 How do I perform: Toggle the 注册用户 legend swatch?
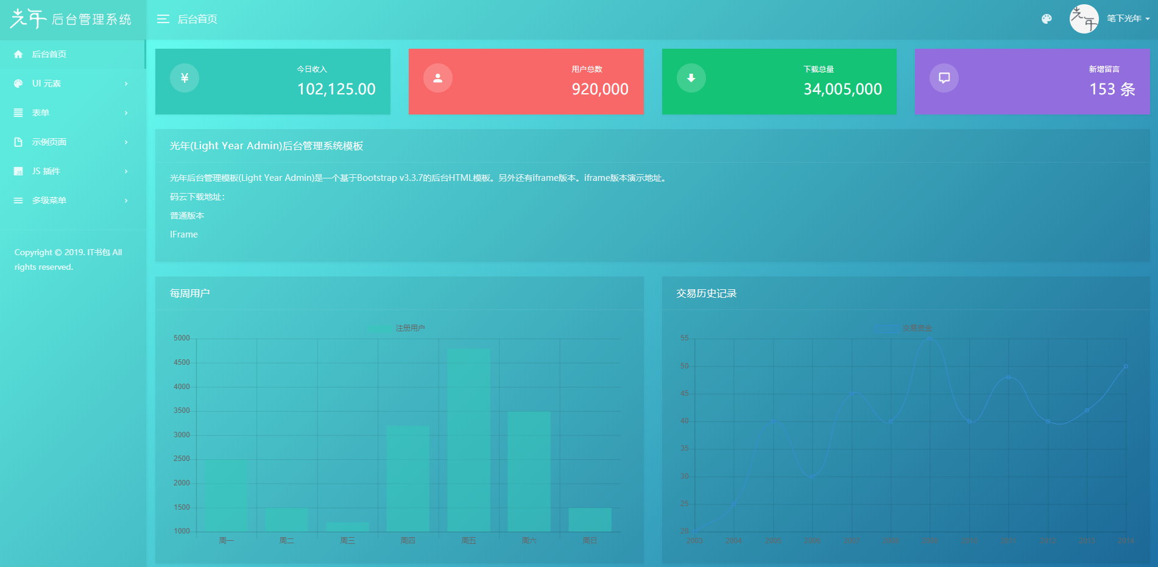pyautogui.click(x=379, y=328)
